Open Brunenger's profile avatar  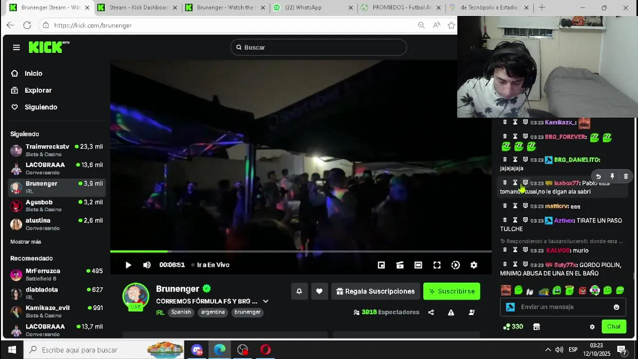136,296
